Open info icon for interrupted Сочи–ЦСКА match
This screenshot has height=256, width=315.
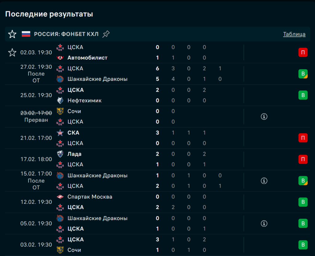pyautogui.click(x=264, y=116)
